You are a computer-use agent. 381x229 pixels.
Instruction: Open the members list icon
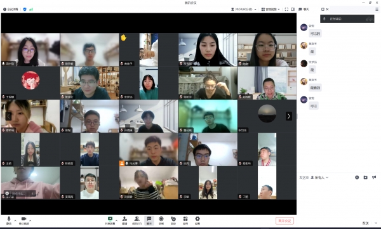(x=137, y=220)
